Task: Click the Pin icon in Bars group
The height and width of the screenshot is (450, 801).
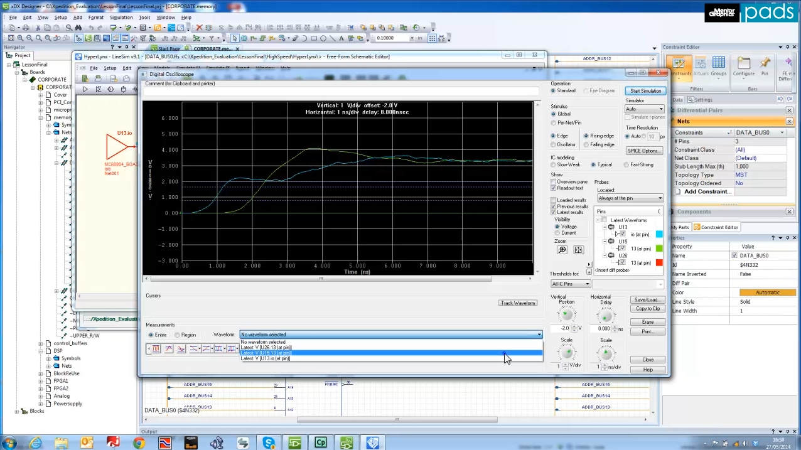Action: (x=765, y=66)
